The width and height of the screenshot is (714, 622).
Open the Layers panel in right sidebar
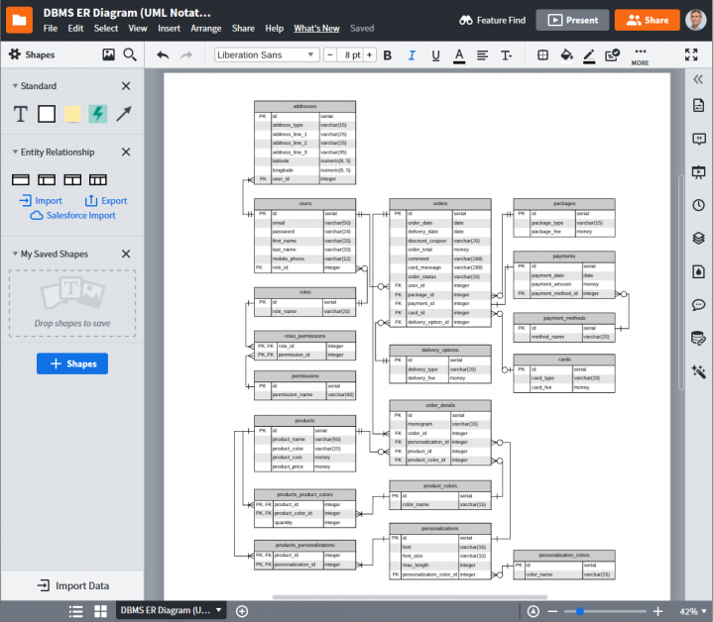tap(698, 238)
